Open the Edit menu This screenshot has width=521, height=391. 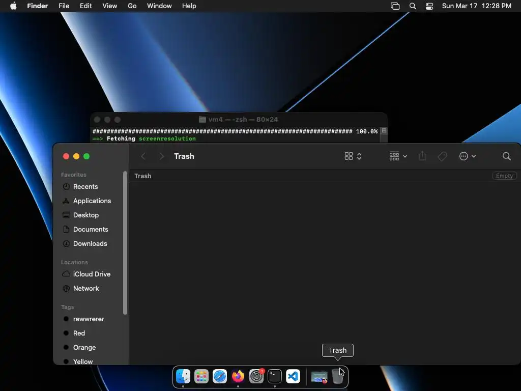pos(85,6)
